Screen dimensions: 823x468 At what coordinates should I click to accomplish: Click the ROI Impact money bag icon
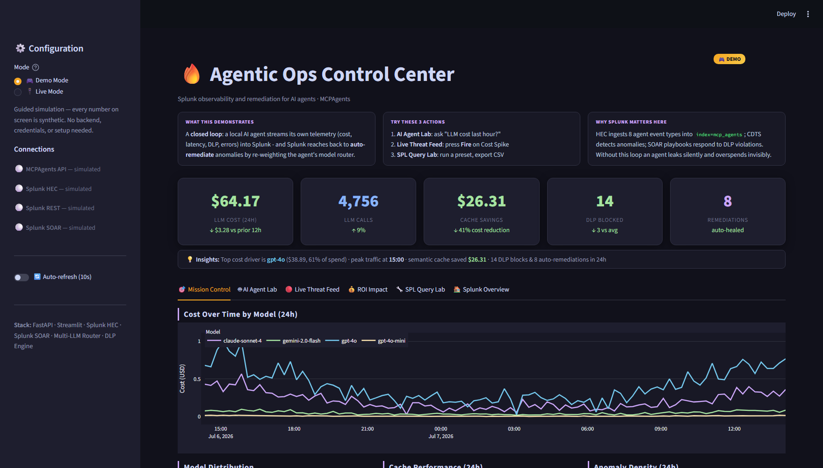click(x=352, y=290)
